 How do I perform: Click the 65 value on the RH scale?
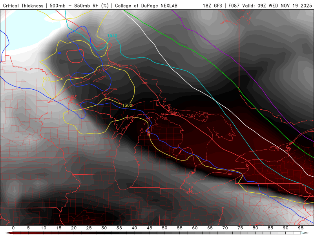210,228
